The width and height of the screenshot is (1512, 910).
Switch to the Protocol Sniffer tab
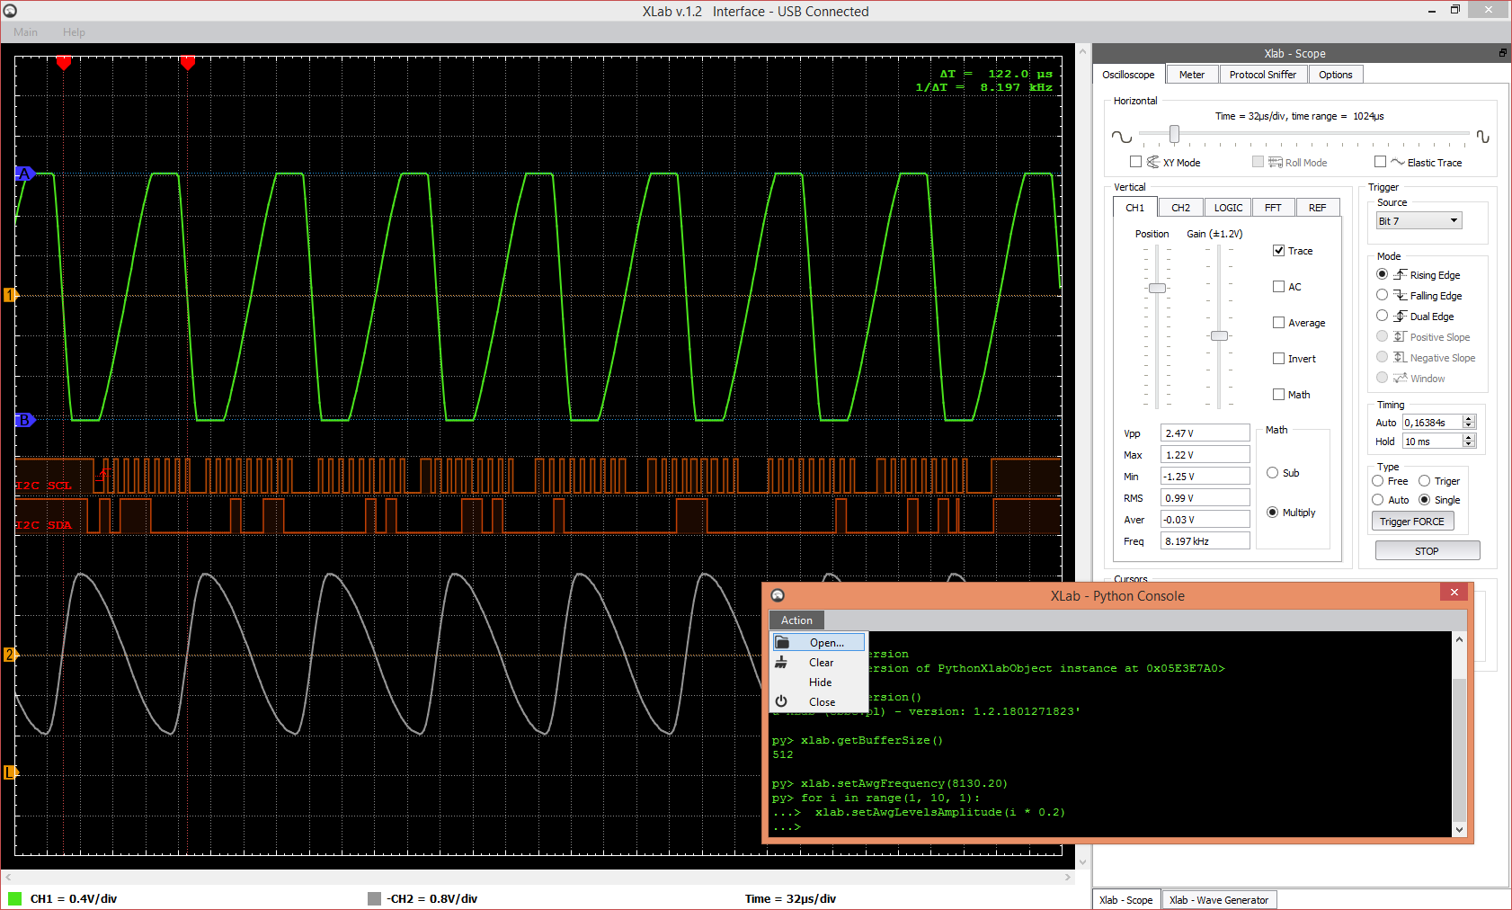1263,75
